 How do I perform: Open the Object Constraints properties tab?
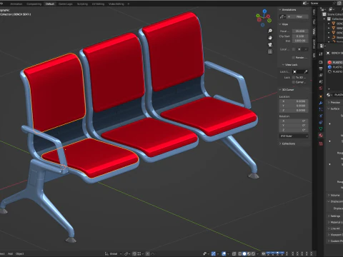point(321,122)
